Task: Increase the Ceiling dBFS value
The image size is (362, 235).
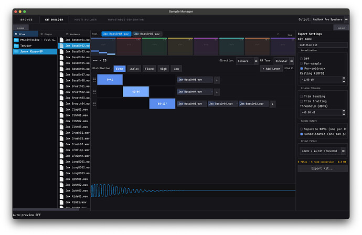Action: (x=344, y=78)
